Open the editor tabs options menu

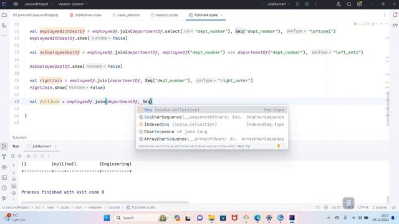click(x=384, y=15)
